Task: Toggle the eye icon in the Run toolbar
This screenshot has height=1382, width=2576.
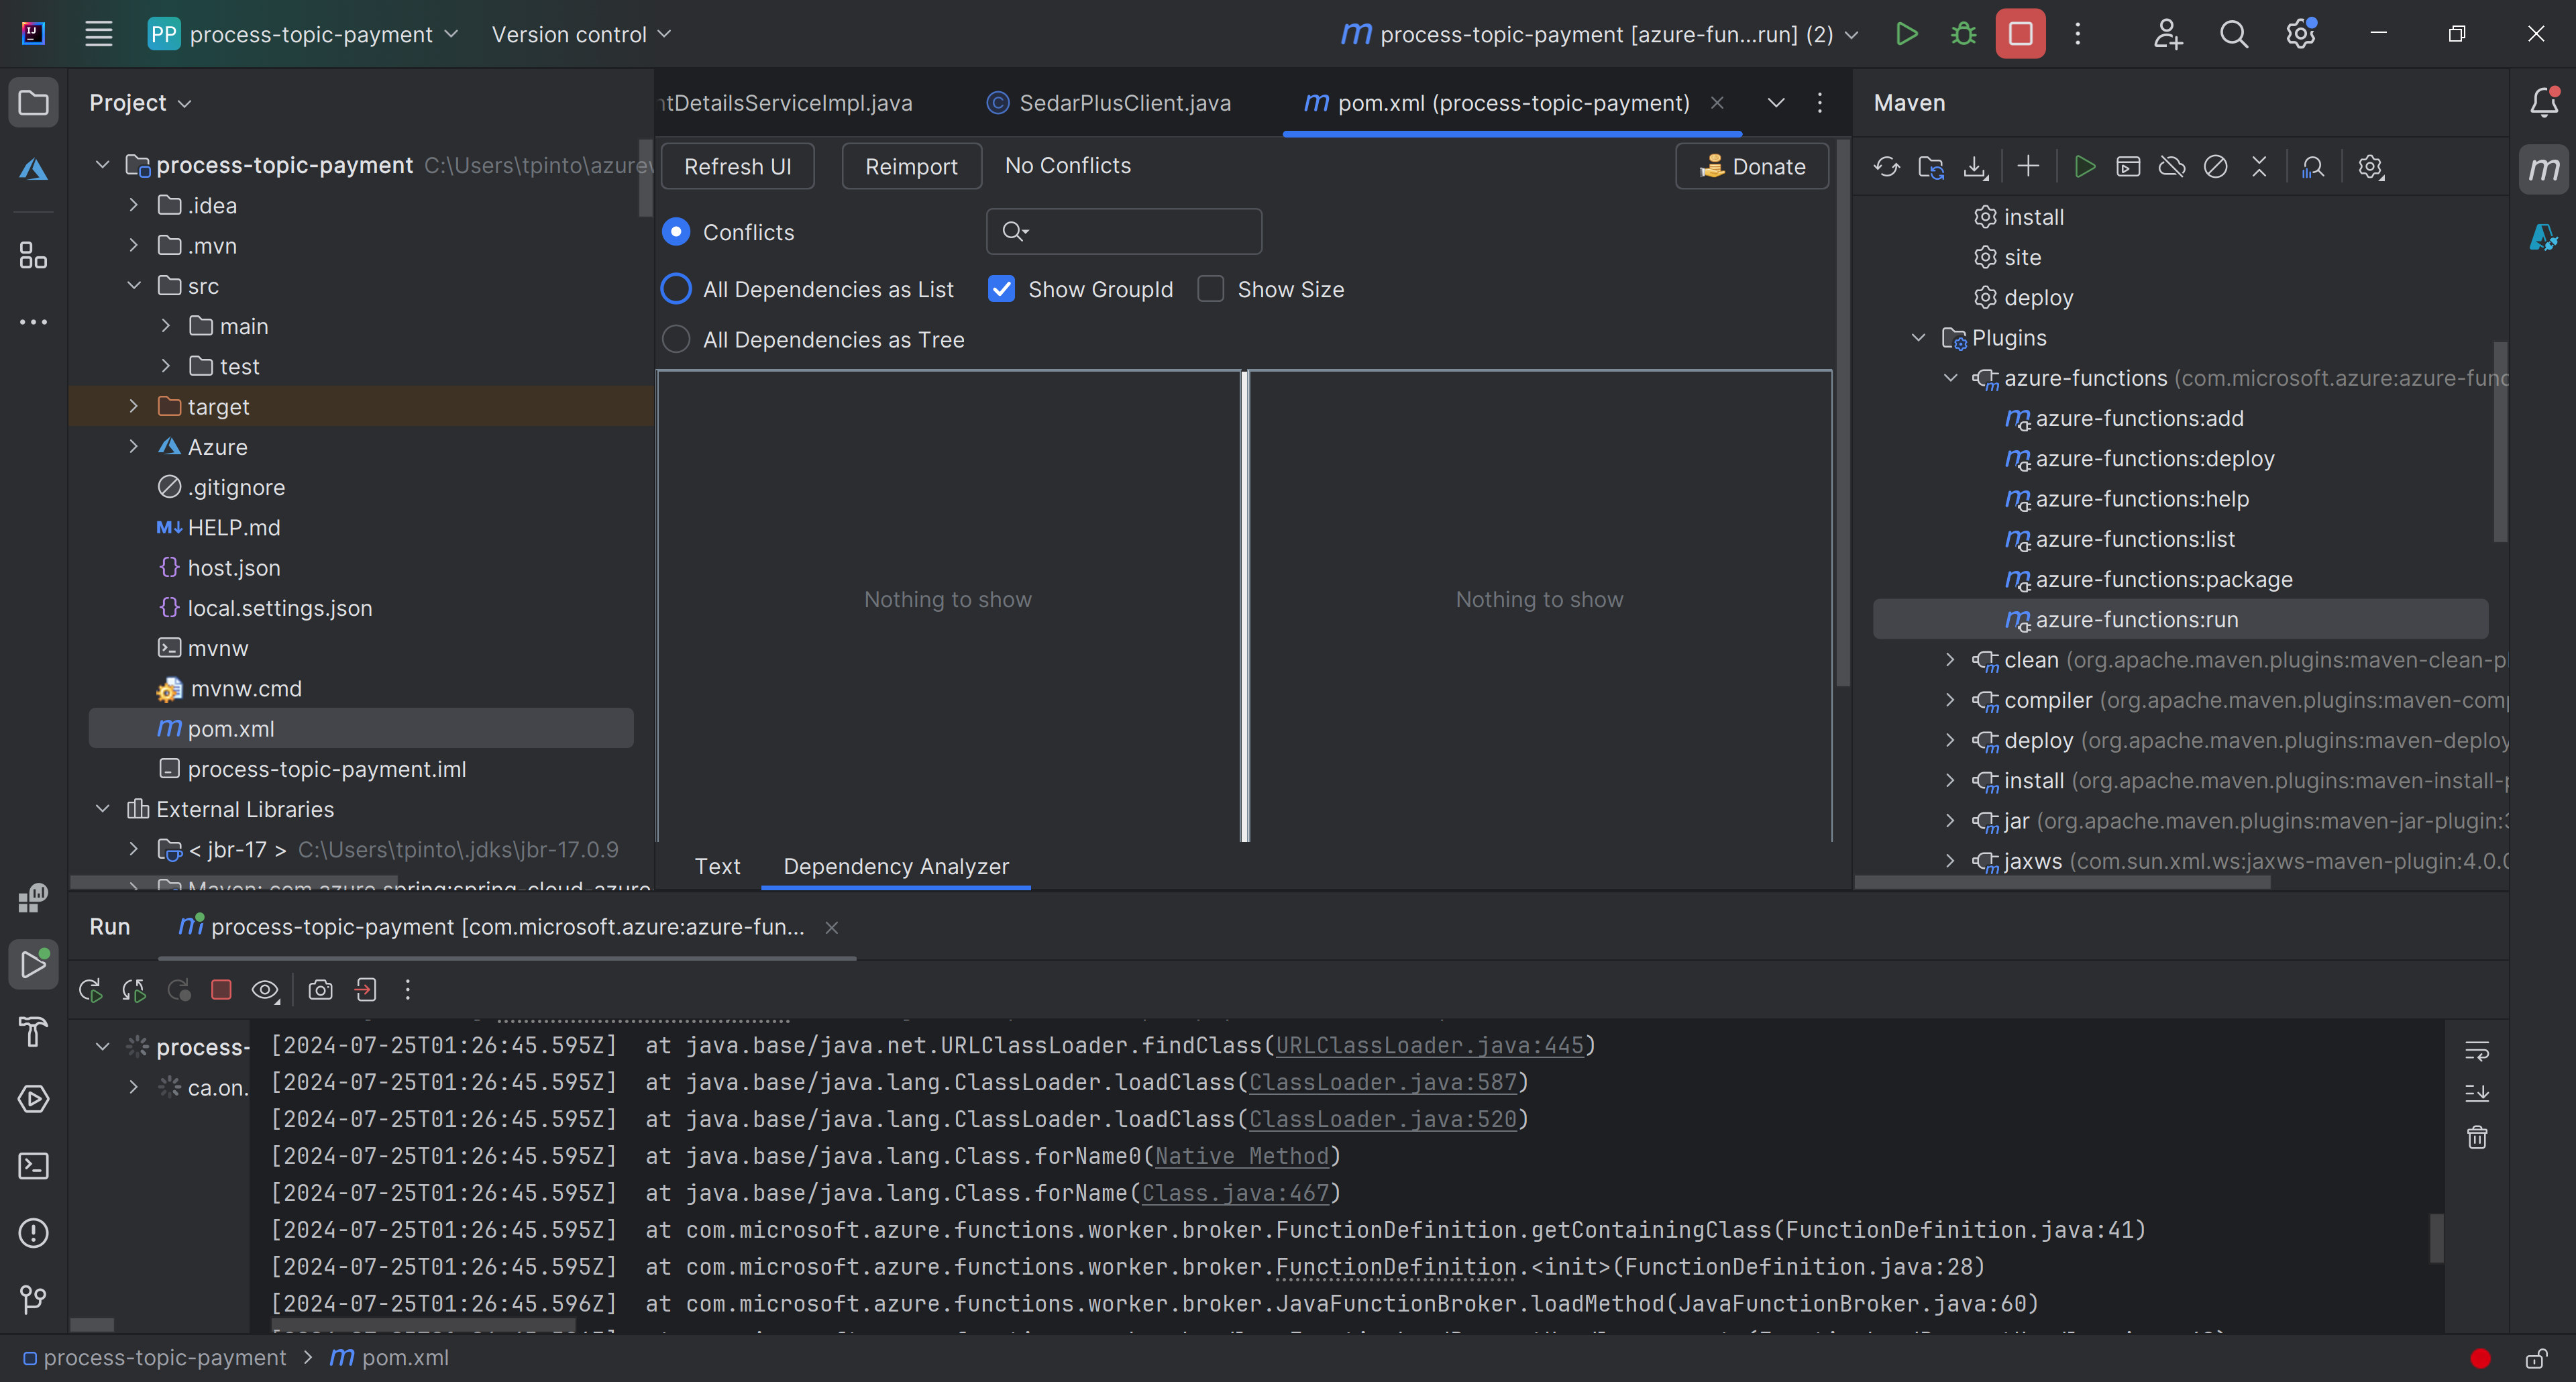Action: click(x=265, y=990)
